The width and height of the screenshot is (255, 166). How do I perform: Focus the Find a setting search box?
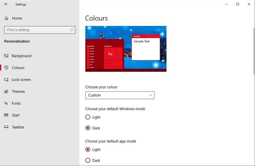point(40,30)
